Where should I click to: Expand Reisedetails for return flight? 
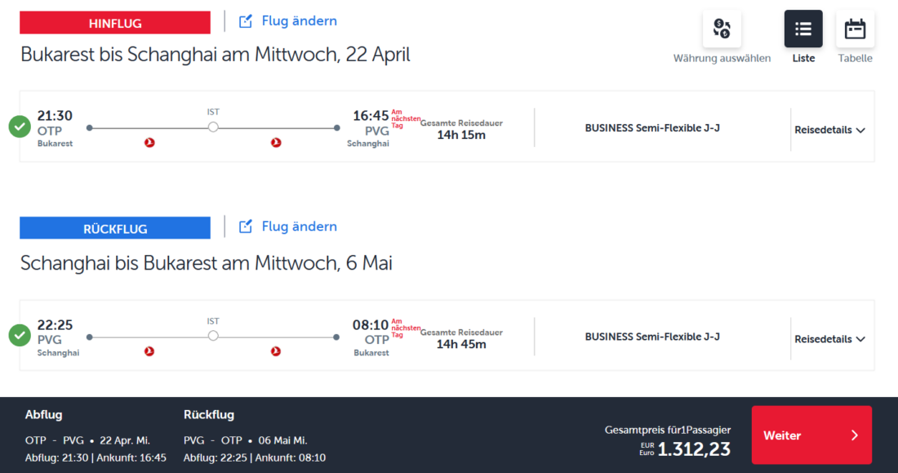[829, 339]
